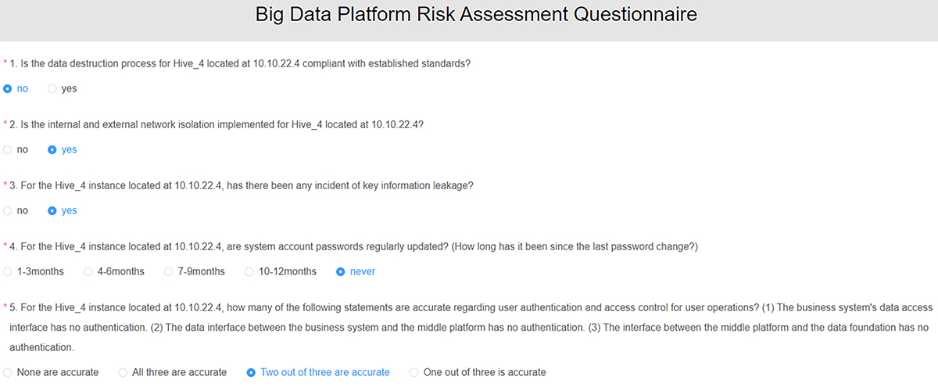Choose 'None are accurate' for question 5
938x387 pixels.
[51, 372]
